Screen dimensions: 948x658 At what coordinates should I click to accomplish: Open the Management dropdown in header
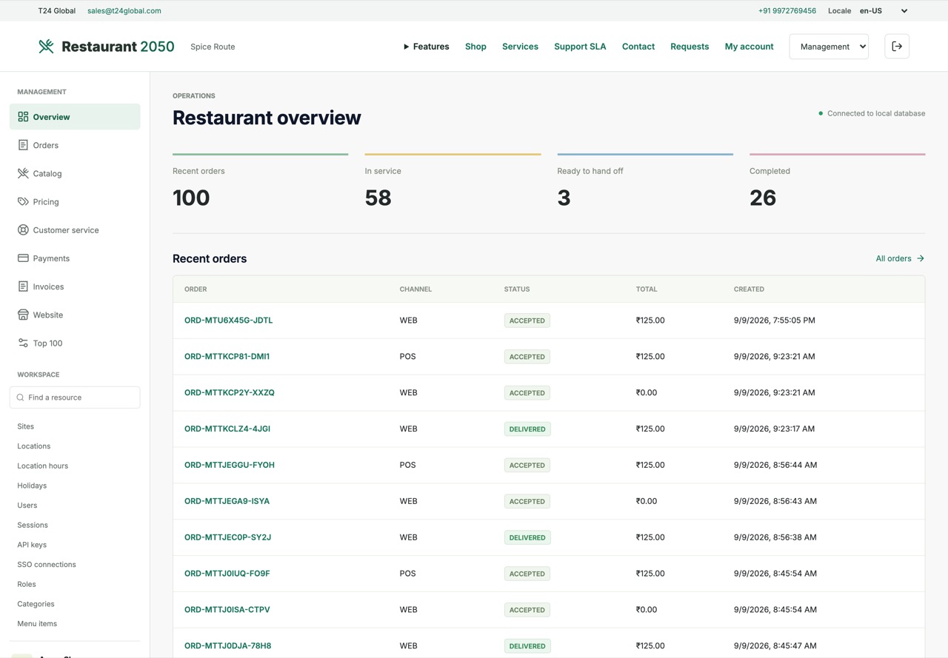[x=829, y=47]
